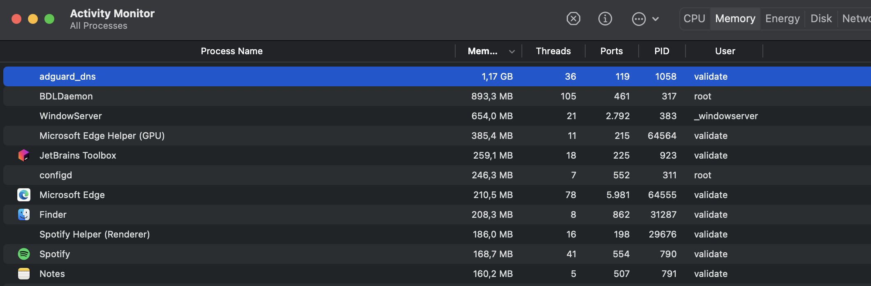
Task: Click the _windowserver user cell
Action: (x=726, y=116)
